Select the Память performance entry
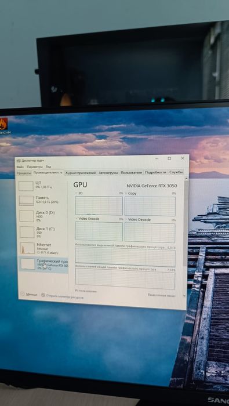 [42, 200]
